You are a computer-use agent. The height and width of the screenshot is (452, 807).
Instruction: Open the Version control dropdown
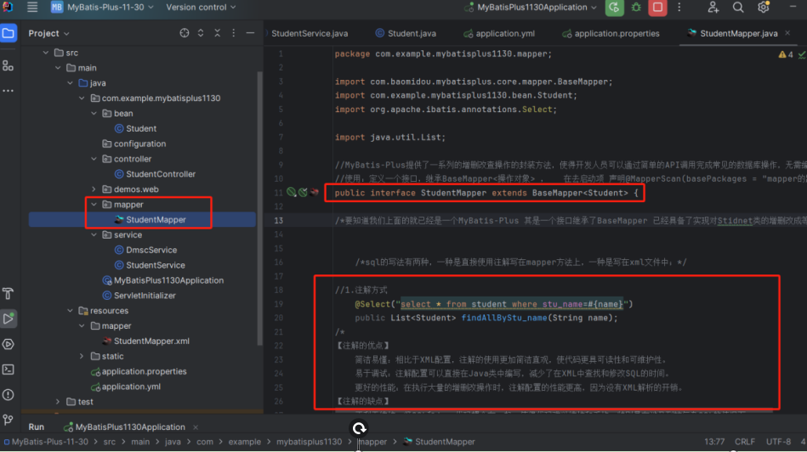click(201, 7)
